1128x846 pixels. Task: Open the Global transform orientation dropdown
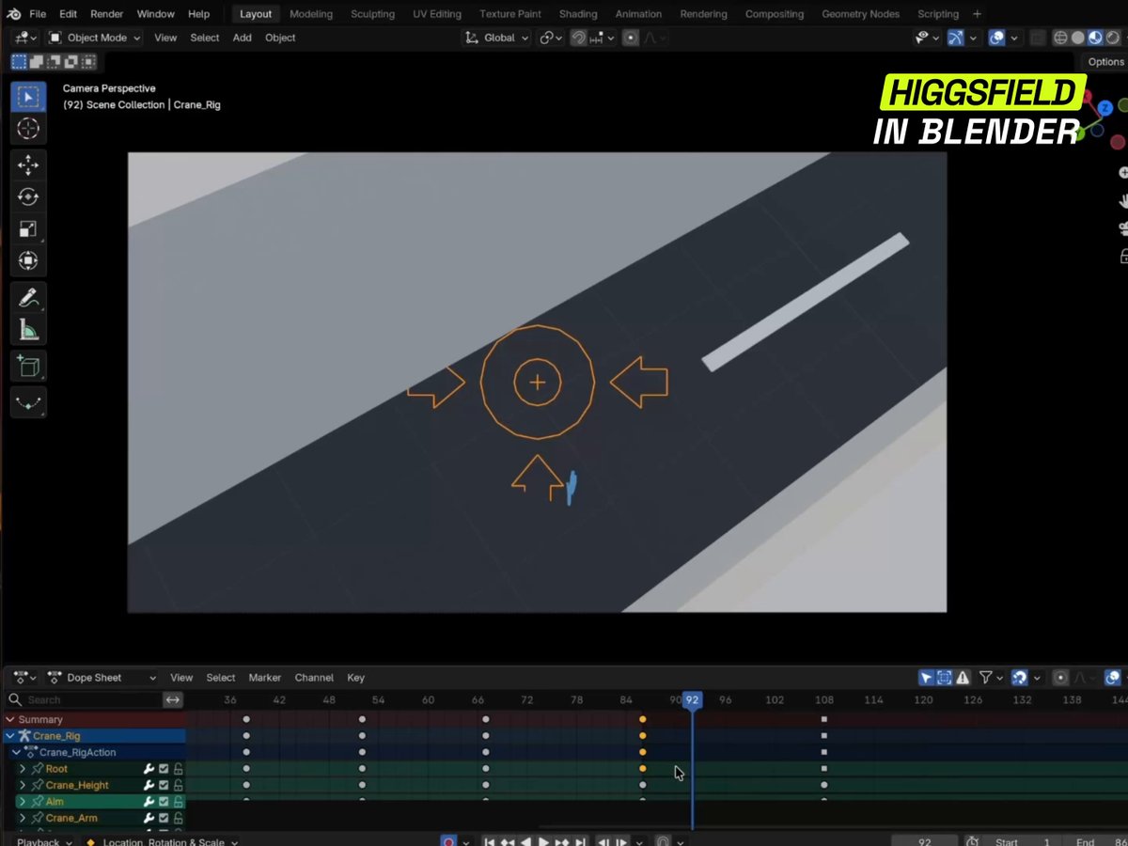[497, 38]
